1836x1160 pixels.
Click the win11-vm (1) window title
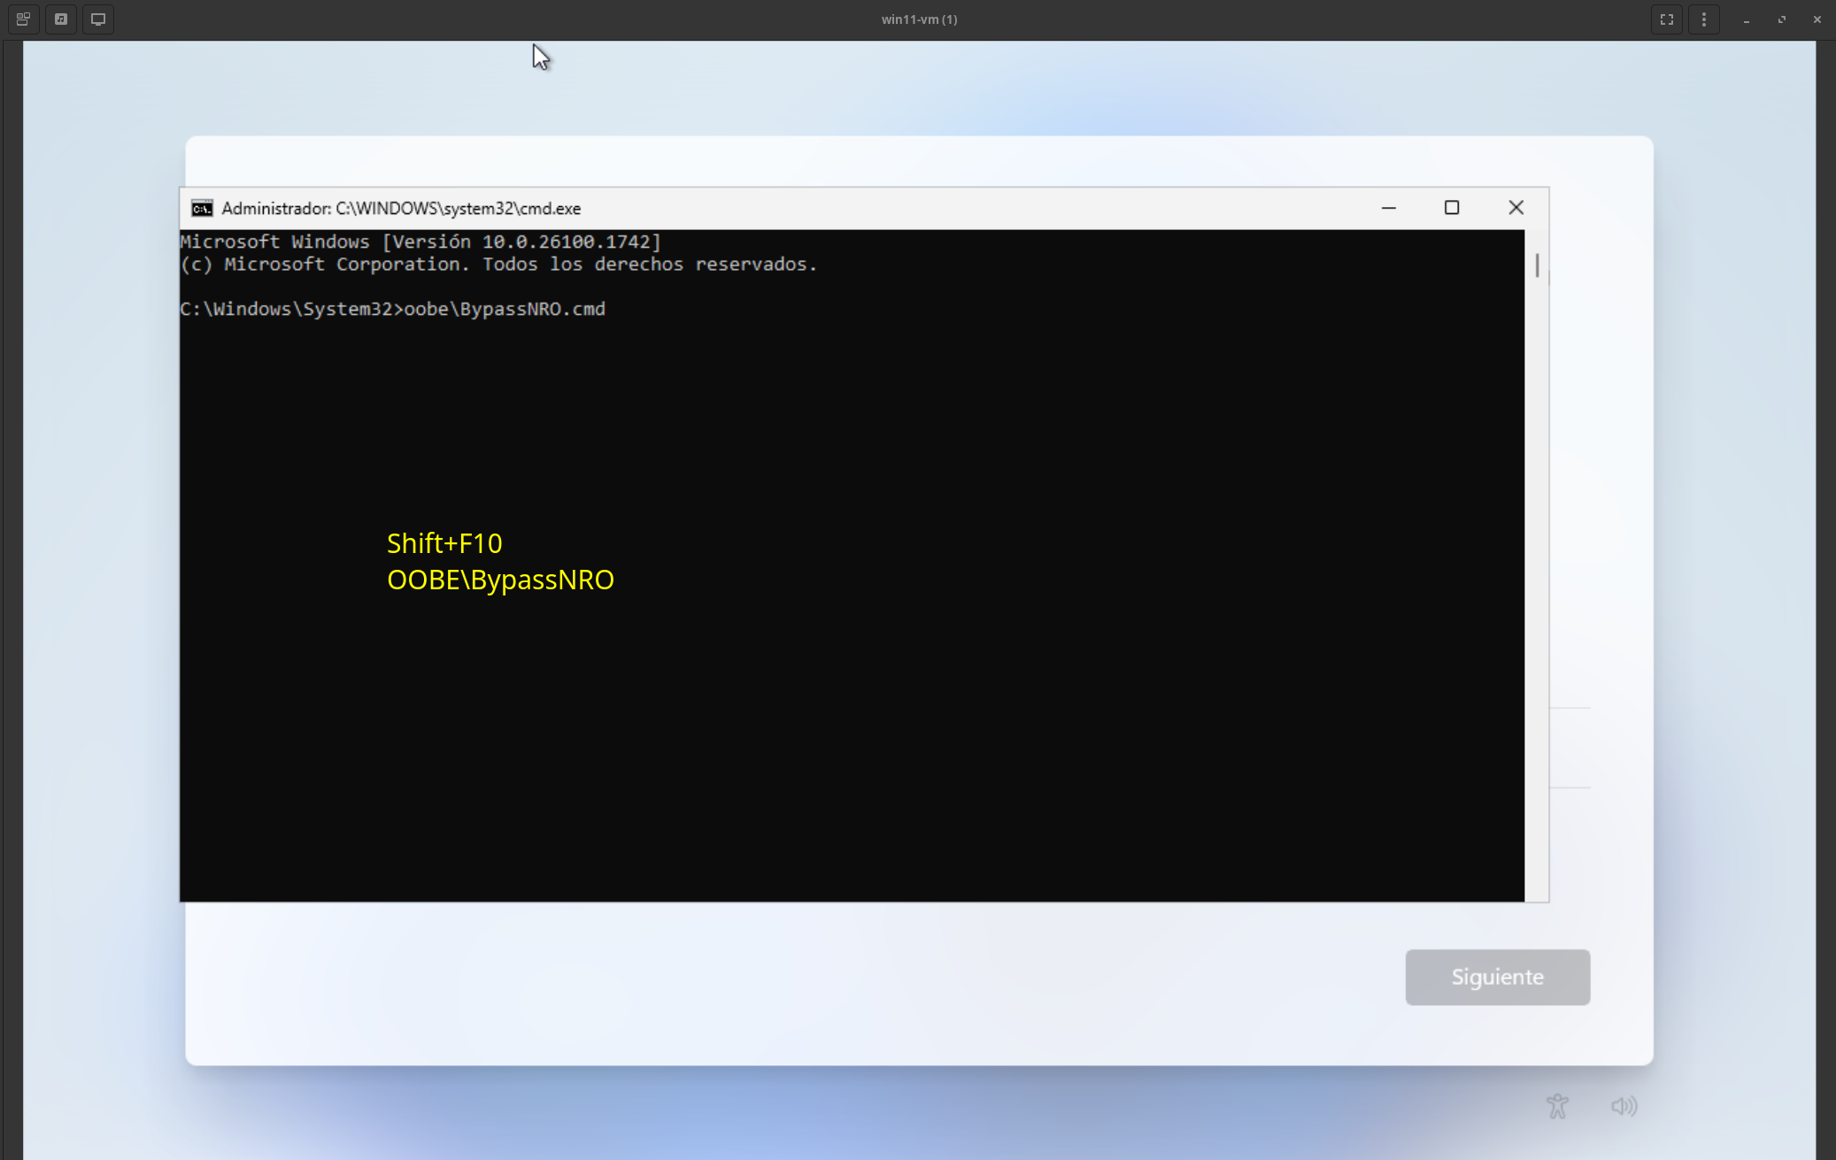[x=919, y=19]
